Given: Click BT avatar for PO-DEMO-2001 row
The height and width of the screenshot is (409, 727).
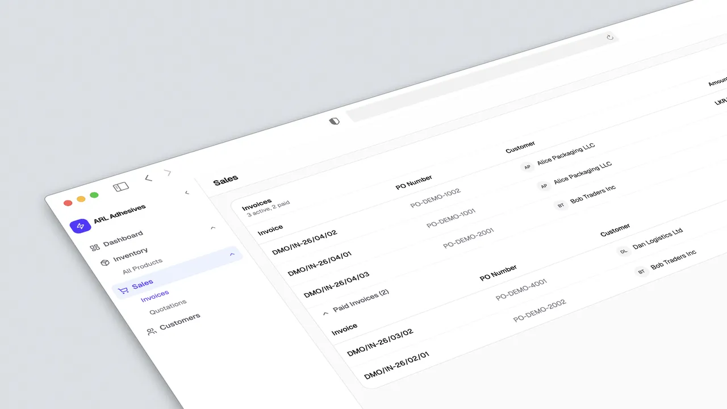Looking at the screenshot, I should 561,205.
